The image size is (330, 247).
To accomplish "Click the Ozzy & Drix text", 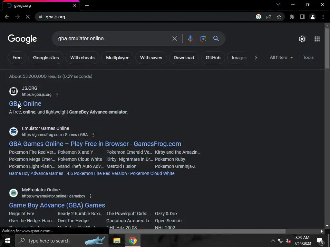I will tap(166, 214).
